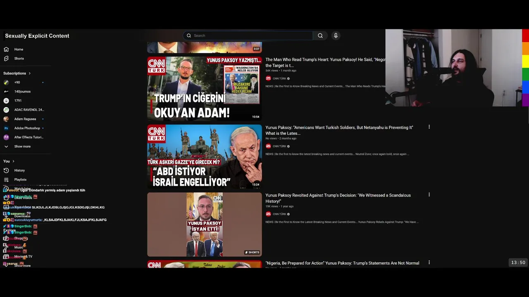Screen dimensions: 529x297
Task: Open ADAC RAVENOL 24 subscription row
Action: click(25, 110)
